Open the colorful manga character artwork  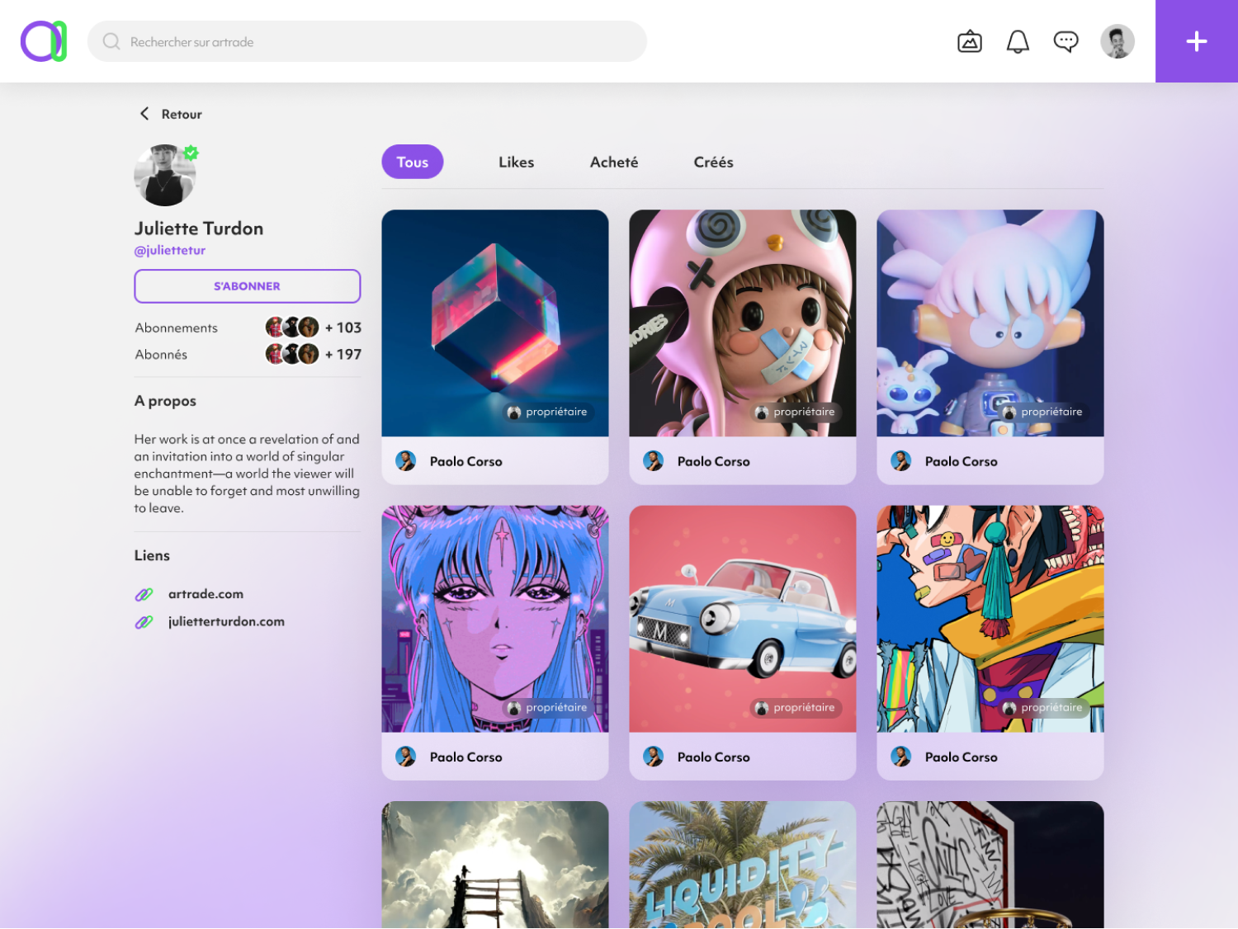tap(990, 619)
